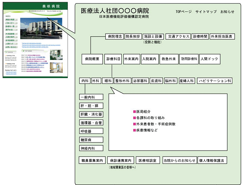The image size is (242, 185).
Task: Open 職員募集案内 in the footer row
Action: click(92, 161)
